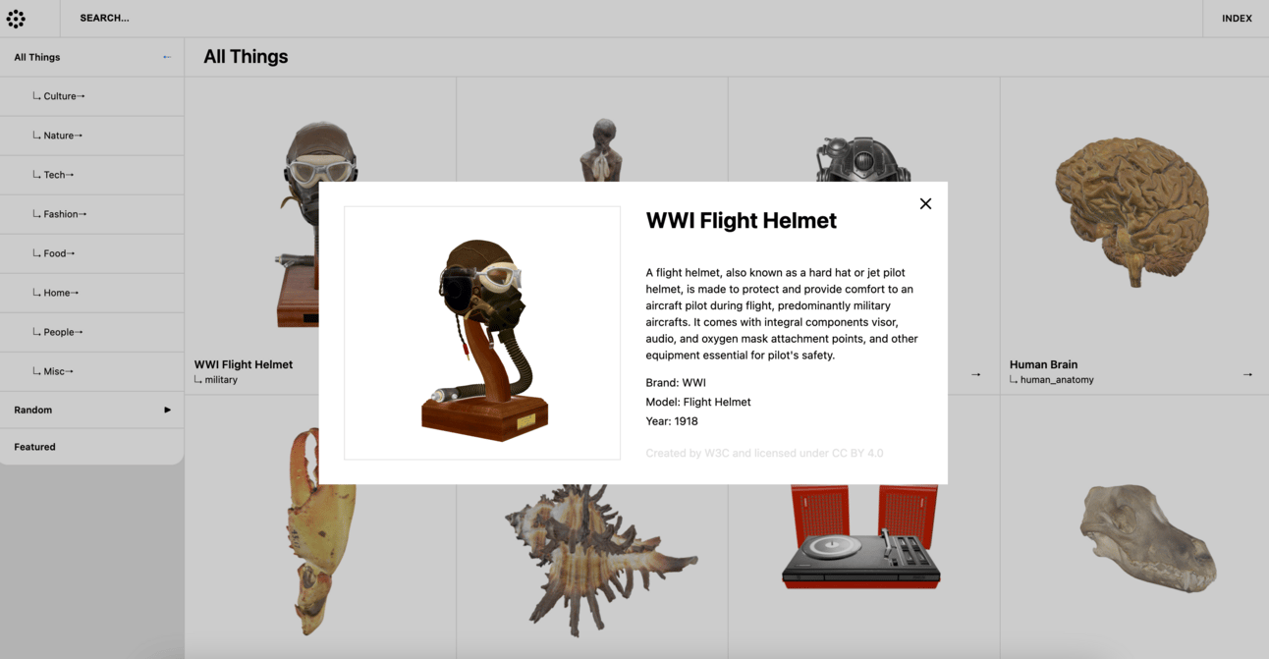This screenshot has height=659, width=1269.
Task: Click the Random play triangle icon
Action: [167, 410]
